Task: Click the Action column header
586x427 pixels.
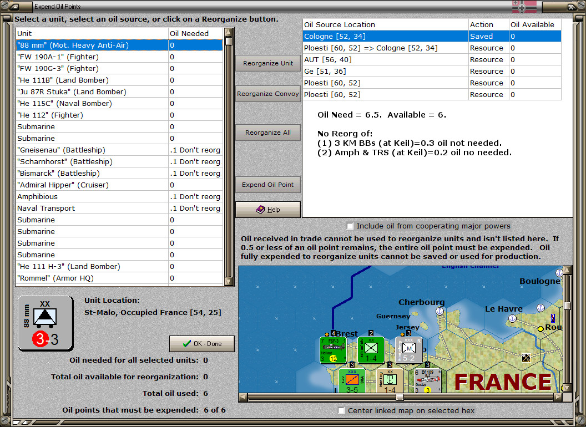Action: (x=488, y=24)
